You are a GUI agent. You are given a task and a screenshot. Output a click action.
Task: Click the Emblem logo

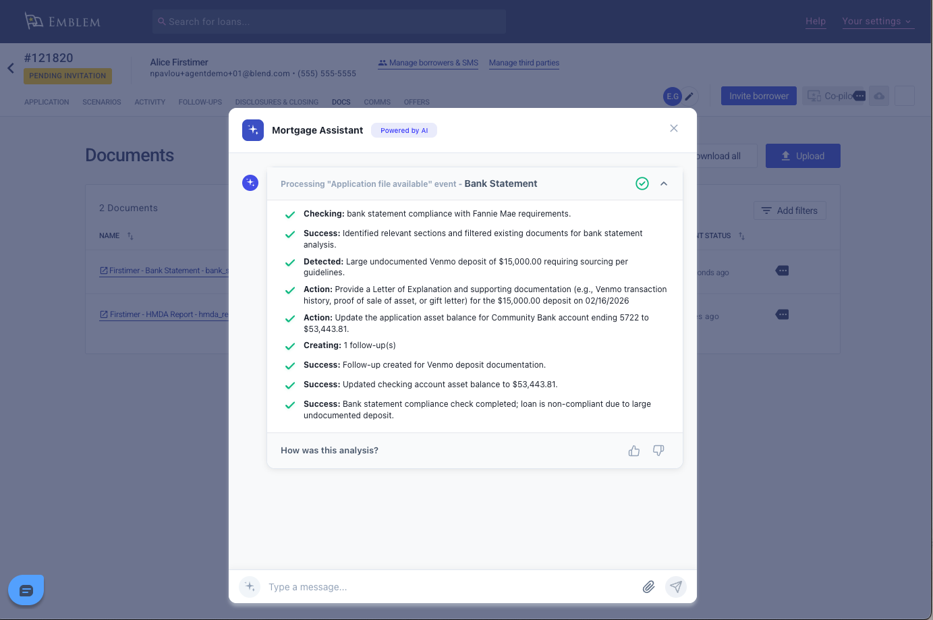(63, 22)
